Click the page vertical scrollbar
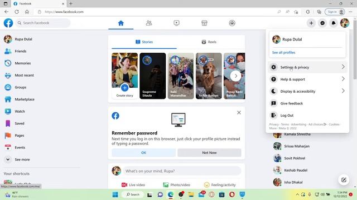Image resolution: width=357 pixels, height=200 pixels. 355,50
